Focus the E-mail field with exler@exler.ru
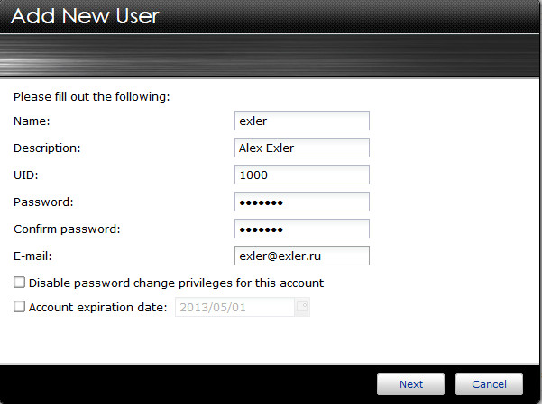Screen dimensions: 542x404 click(301, 256)
